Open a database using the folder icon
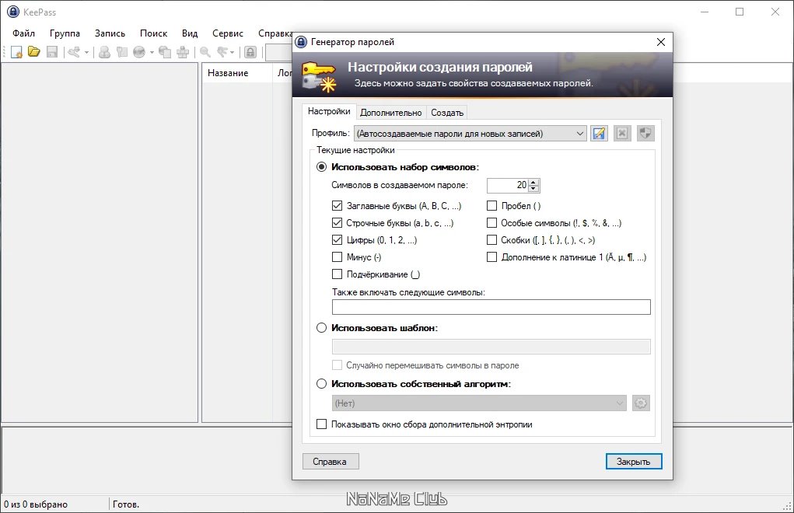This screenshot has height=513, width=794. click(x=34, y=51)
